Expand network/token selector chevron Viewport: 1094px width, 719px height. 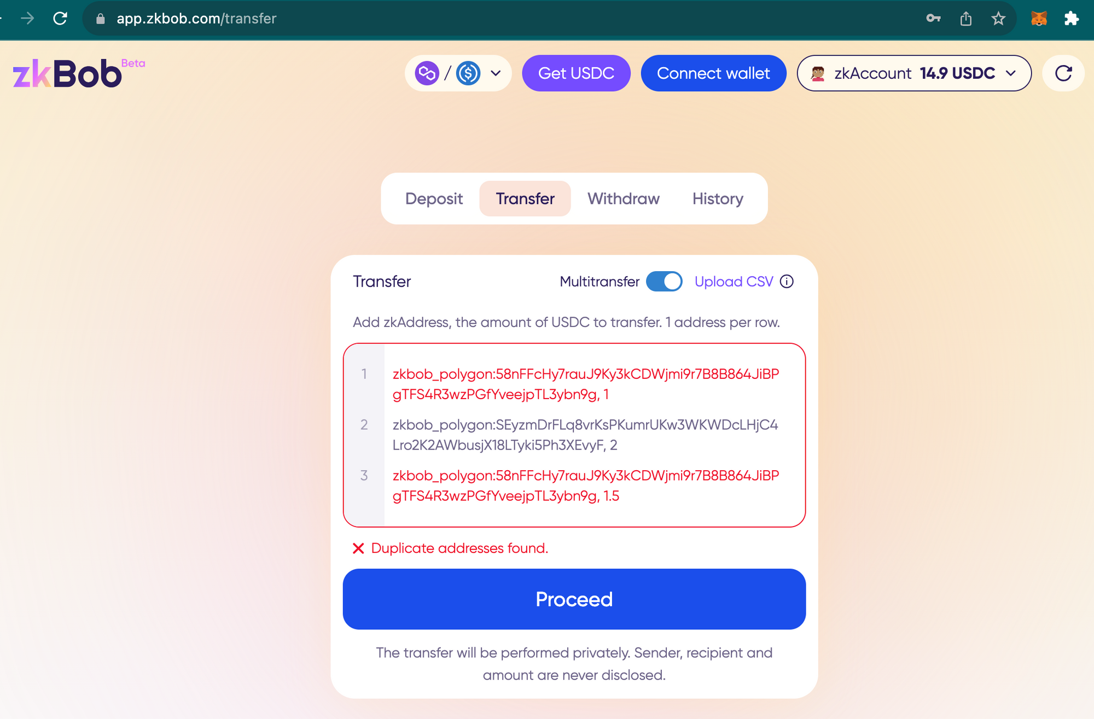click(x=496, y=73)
